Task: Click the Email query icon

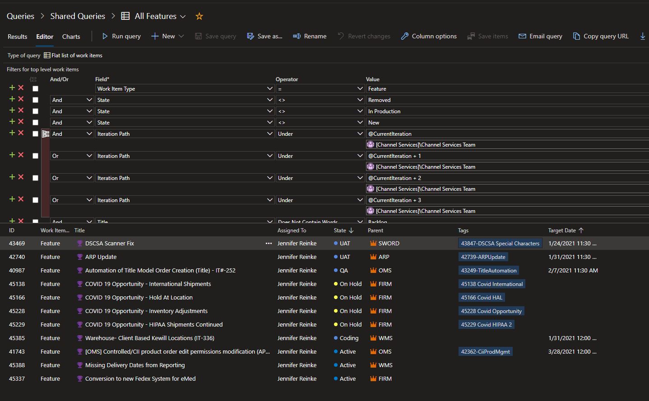Action: [x=522, y=36]
